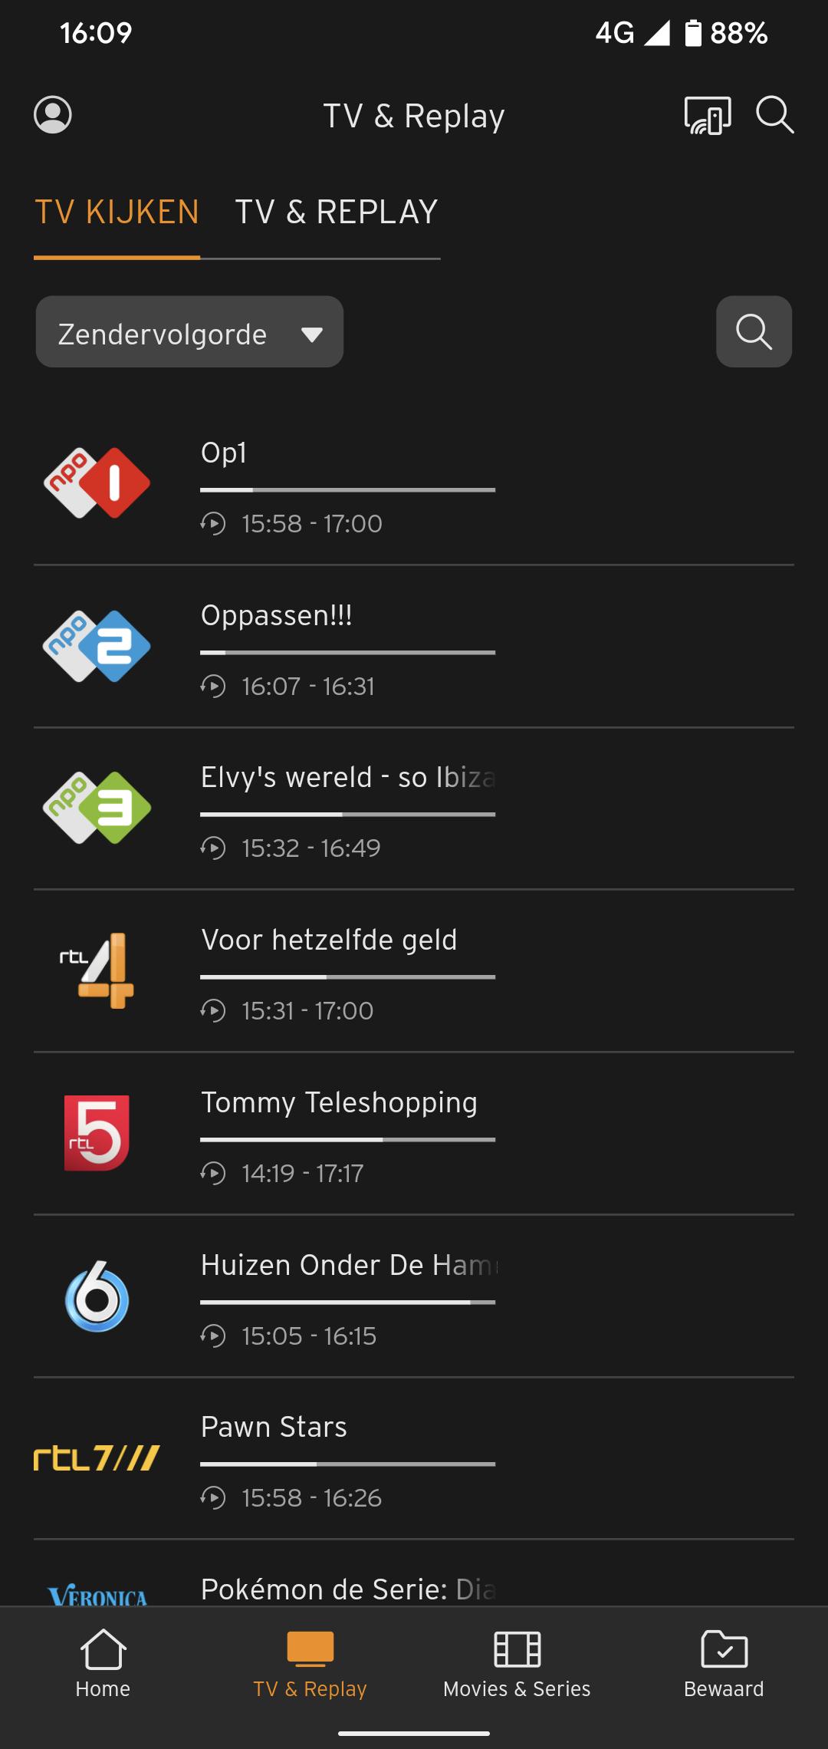This screenshot has width=828, height=1749.
Task: Open the RTL 4 channel logo
Action: [97, 970]
